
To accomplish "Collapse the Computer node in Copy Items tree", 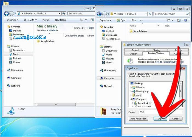I will (x=131, y=99).
